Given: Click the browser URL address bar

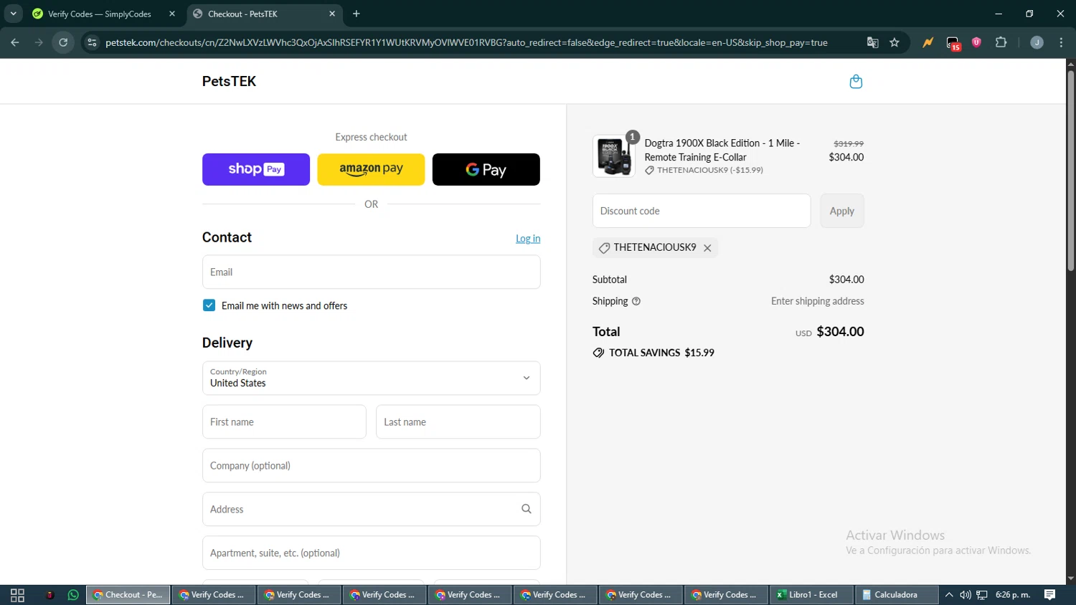Looking at the screenshot, I should pyautogui.click(x=466, y=42).
